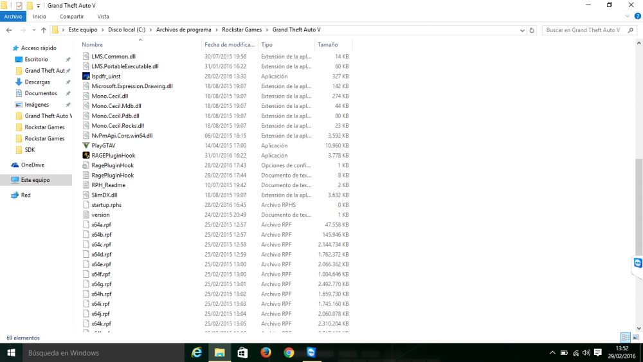Expand the ribbon with the chevron
The height and width of the screenshot is (362, 643).
pos(628,17)
